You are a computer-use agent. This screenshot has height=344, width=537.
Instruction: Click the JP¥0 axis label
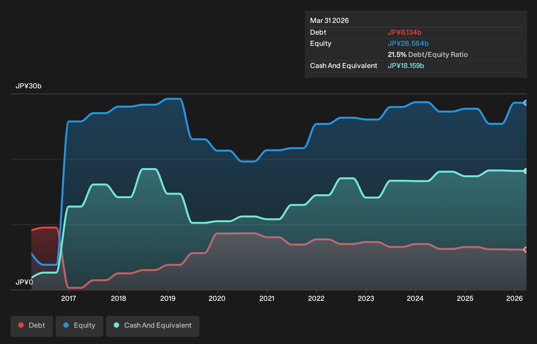pos(24,282)
